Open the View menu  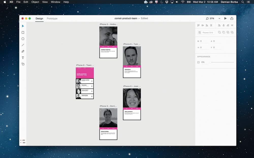[45, 2]
